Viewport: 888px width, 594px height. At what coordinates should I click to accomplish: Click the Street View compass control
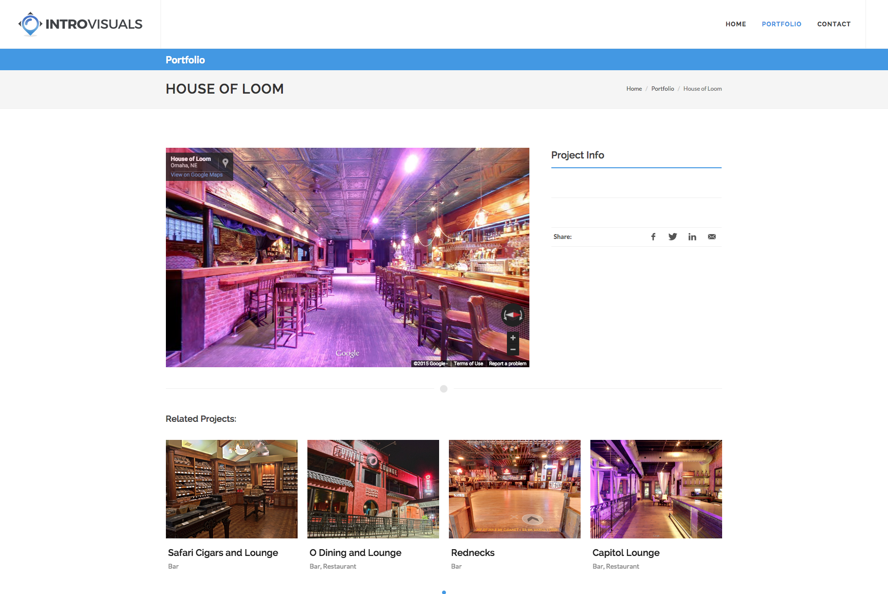pos(513,315)
